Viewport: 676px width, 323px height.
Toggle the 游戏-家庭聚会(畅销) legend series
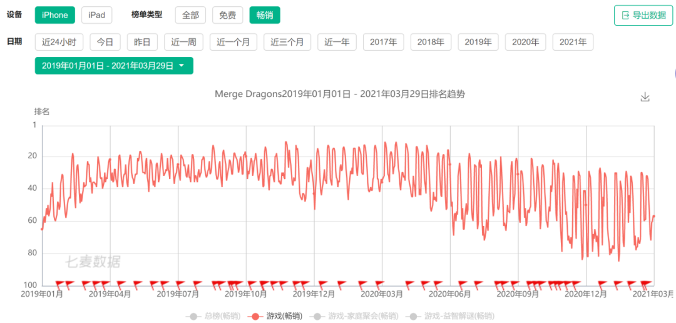(x=356, y=316)
